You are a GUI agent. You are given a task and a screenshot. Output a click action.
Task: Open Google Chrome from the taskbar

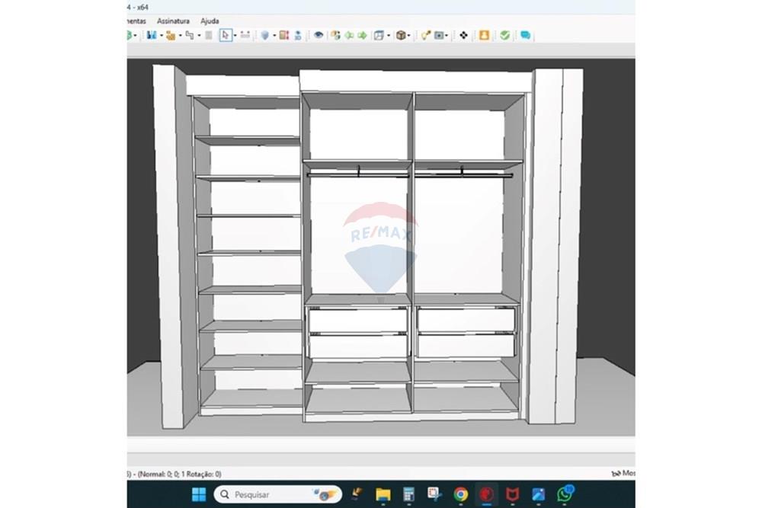[x=460, y=494]
